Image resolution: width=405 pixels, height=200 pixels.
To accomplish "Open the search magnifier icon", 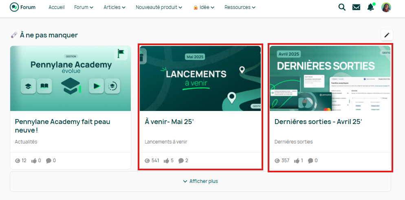I will 342,7.
